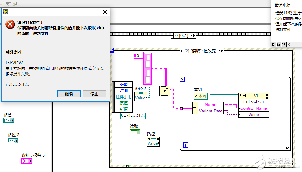The width and height of the screenshot is (302, 172).
Task: Click the 数组：报警 5 string array terminal
Action: 26,161
